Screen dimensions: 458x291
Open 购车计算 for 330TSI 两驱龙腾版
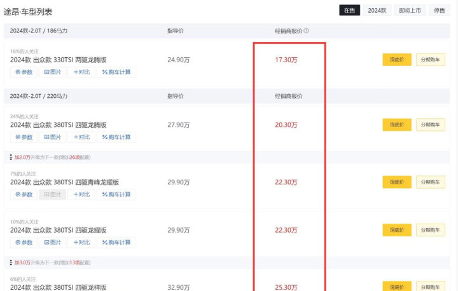[116, 72]
